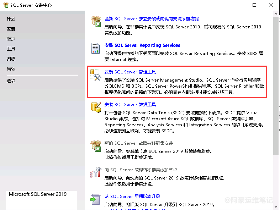The image size is (280, 210).
Task: Click 新的 SQL Server 故障转移群集安装 link
Action: click(138, 143)
